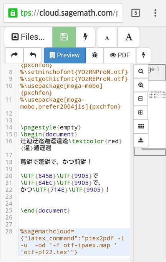Viewport: 166px width, 262px height.
Task: Click the \setgothicfont{YOzREProN.otf} line
Action: (74, 79)
